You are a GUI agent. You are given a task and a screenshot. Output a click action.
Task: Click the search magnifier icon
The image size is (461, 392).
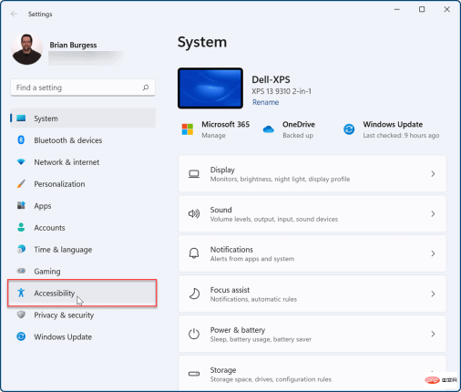(x=146, y=88)
